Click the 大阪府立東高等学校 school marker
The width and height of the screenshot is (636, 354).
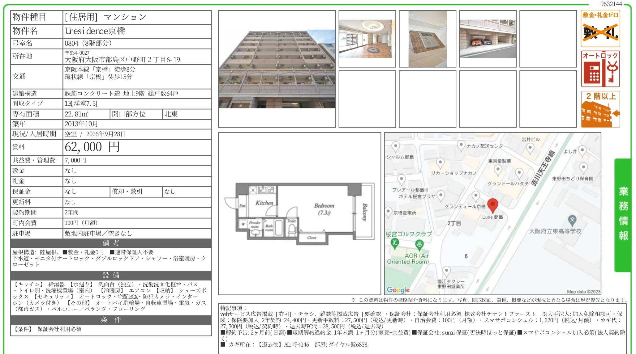(x=572, y=220)
